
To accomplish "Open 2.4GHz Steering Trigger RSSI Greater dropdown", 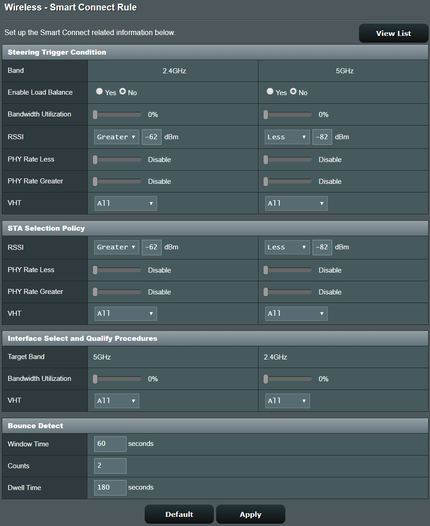I will click(116, 137).
